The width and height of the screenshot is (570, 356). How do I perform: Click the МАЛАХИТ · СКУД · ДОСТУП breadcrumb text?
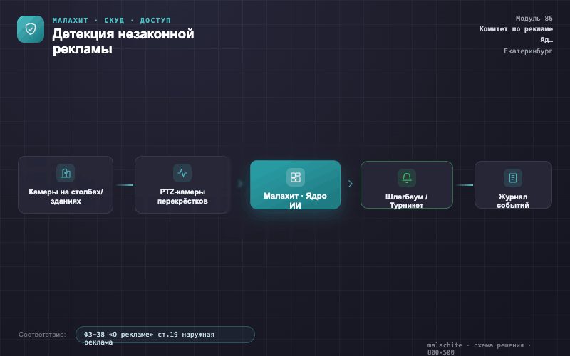point(112,21)
